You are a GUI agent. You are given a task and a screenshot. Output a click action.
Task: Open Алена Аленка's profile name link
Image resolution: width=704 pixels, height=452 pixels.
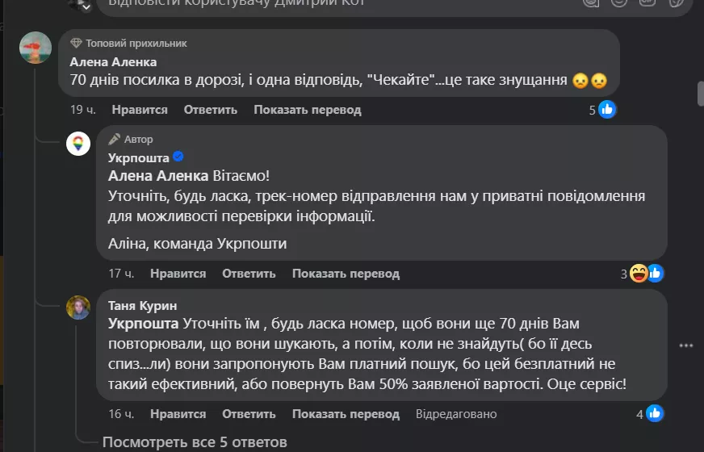tap(113, 61)
